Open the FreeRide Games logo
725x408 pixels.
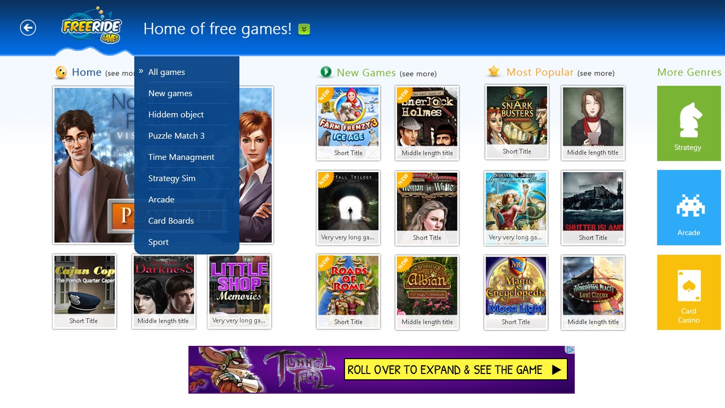click(x=91, y=25)
